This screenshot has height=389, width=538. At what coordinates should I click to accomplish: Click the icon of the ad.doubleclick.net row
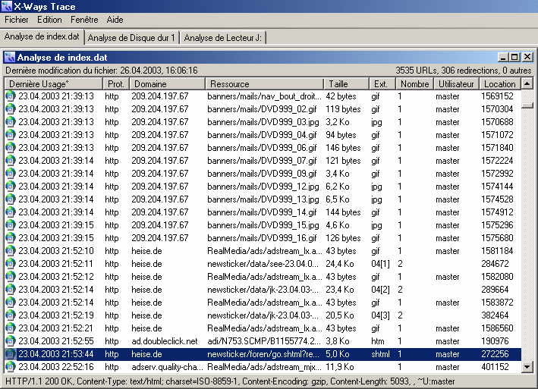[x=10, y=341]
